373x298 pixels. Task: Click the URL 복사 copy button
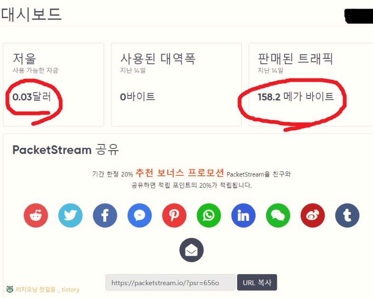tap(257, 282)
